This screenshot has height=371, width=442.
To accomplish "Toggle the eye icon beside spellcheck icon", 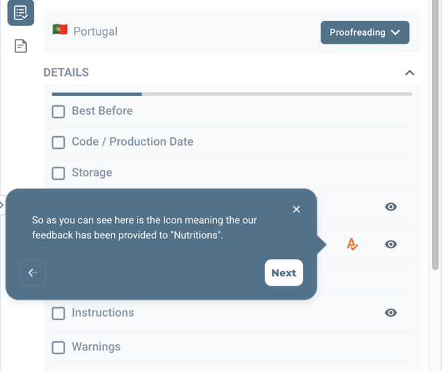I will (391, 244).
